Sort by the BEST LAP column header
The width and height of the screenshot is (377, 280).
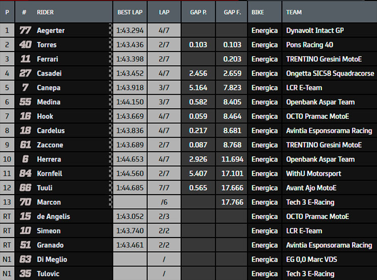tap(130, 12)
